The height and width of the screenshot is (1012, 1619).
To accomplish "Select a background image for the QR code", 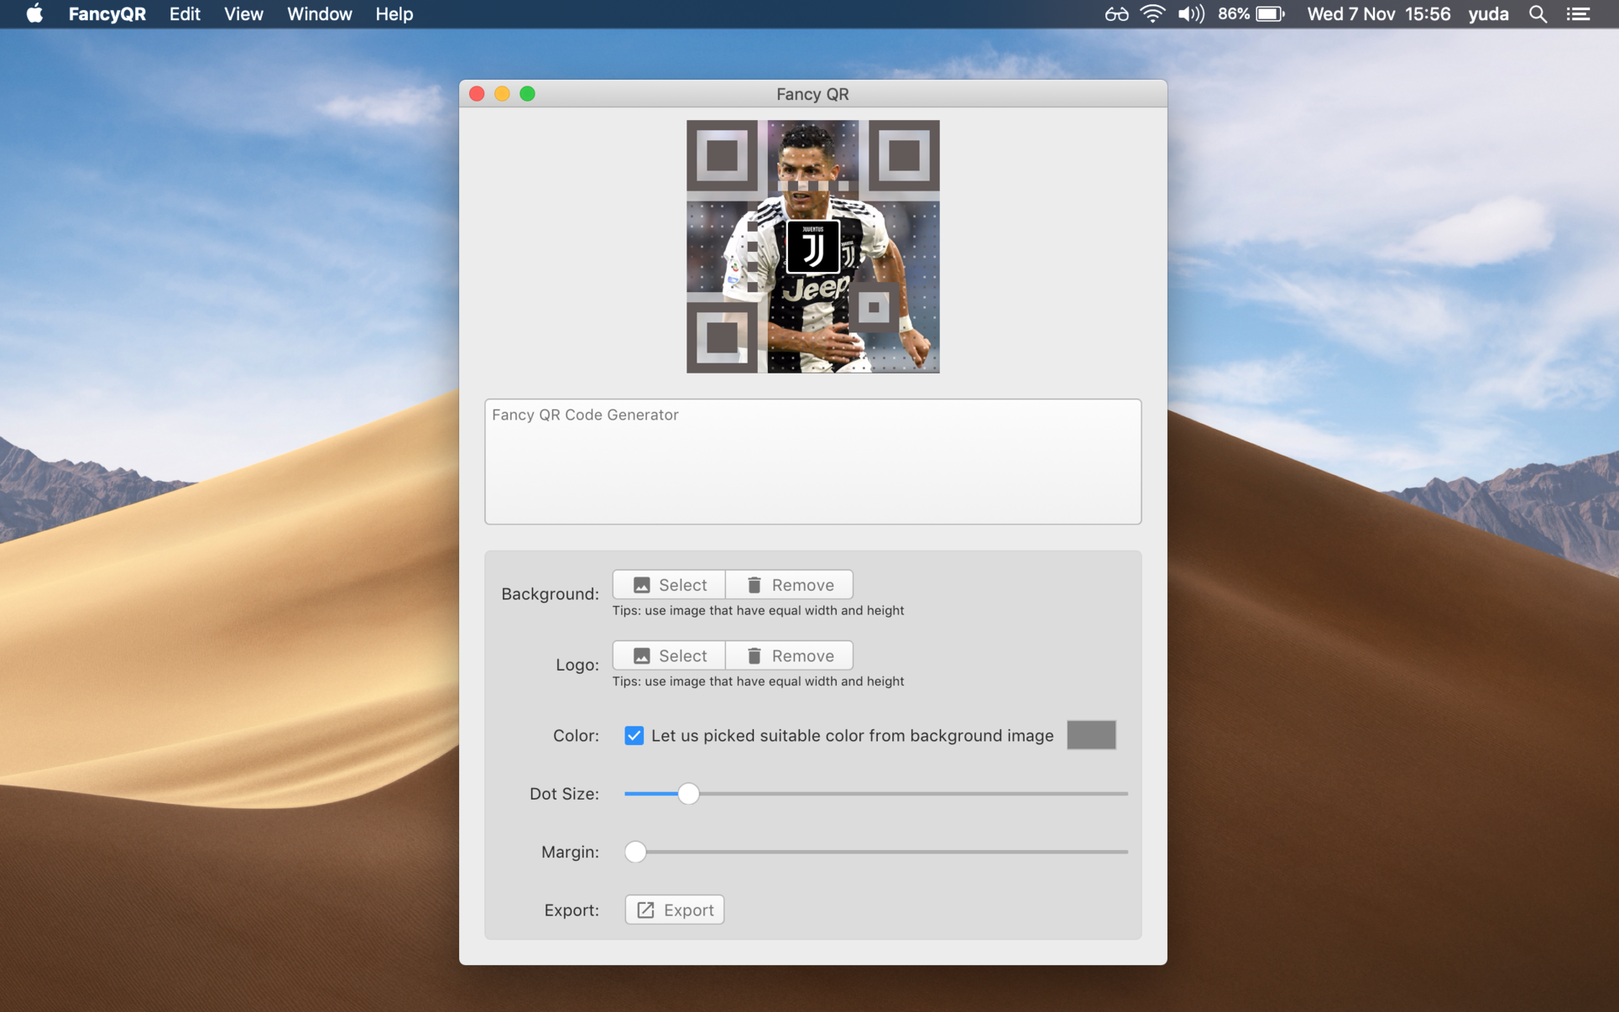I will click(668, 584).
